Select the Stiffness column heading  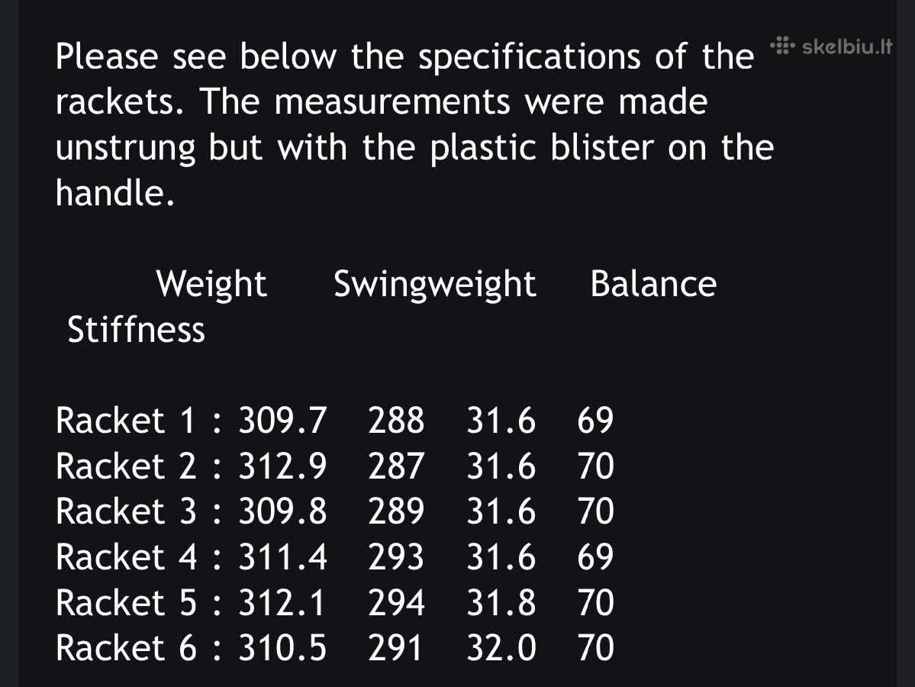[x=136, y=329]
